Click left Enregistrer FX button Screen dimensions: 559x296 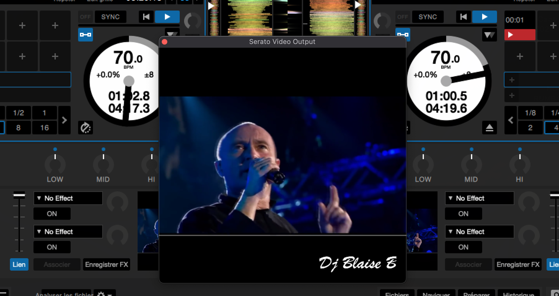[x=107, y=265]
